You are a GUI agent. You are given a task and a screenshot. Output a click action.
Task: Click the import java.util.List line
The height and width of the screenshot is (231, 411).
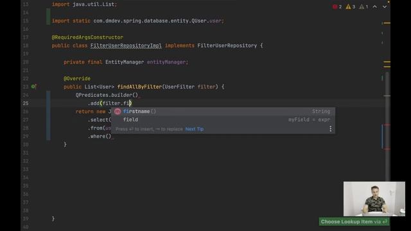84,4
